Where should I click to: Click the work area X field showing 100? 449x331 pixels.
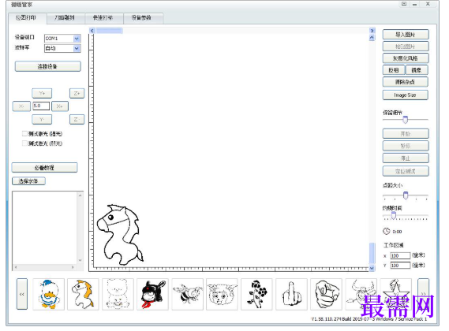pyautogui.click(x=400, y=255)
